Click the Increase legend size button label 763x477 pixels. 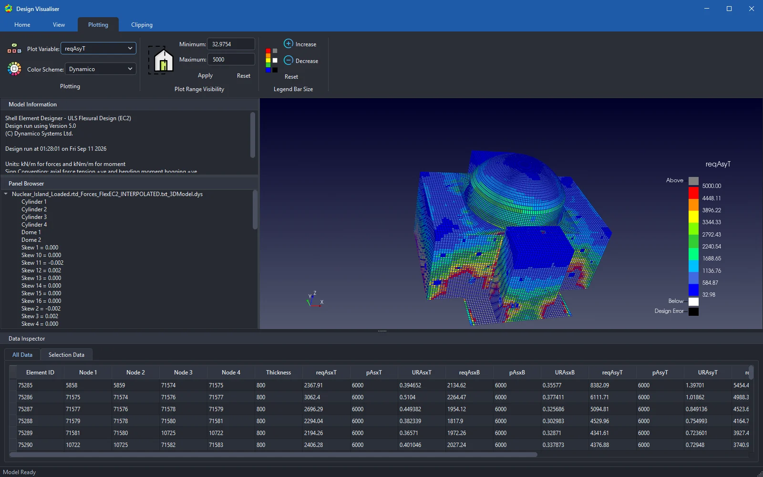point(306,44)
